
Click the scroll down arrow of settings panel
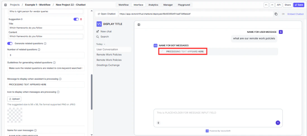click(92, 135)
